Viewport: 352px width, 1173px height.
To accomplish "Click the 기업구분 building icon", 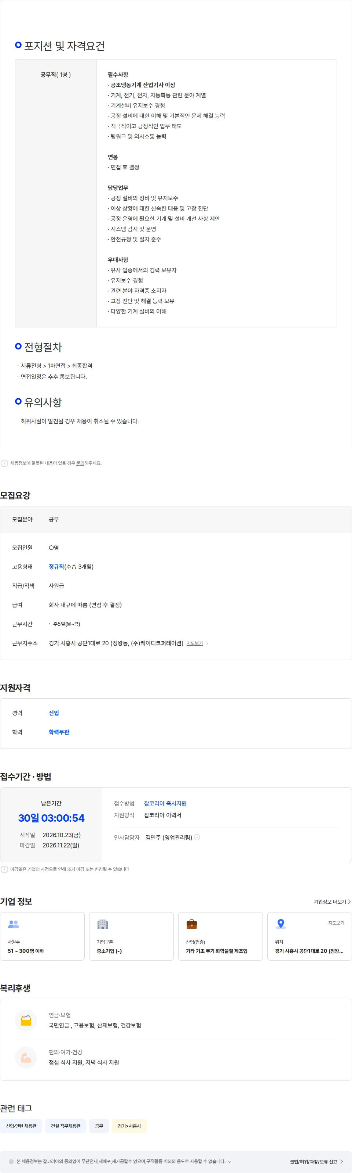I will (x=103, y=924).
